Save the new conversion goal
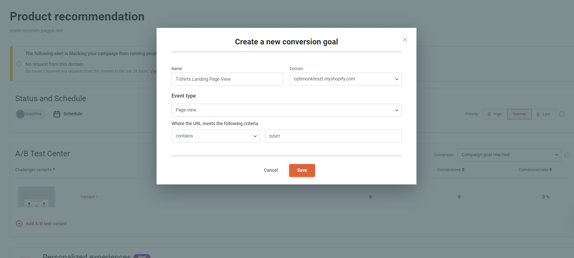Viewport: 574px width, 258px height. coord(302,170)
